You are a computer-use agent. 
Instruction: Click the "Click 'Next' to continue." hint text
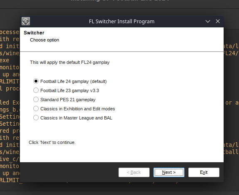(x=52, y=143)
